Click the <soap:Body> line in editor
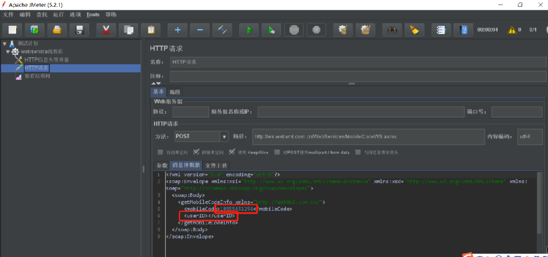Image resolution: width=548 pixels, height=257 pixels. pos(188,195)
